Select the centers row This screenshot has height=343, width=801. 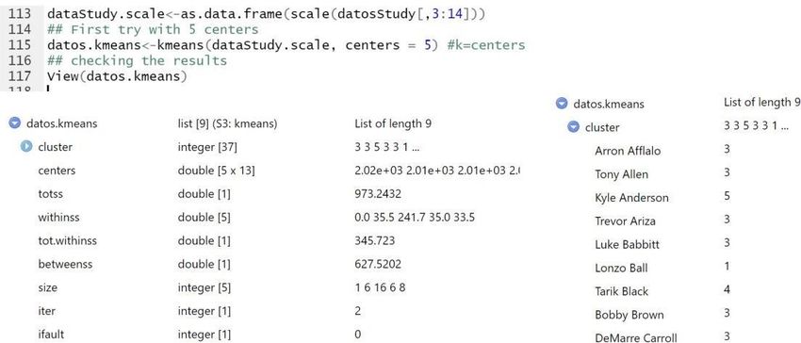(265, 171)
